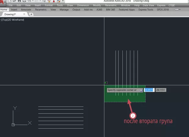Viewport: 189px width, 137px height.
Task: Switch to the SPDS 2018 ribbon tab
Action: 163,9
